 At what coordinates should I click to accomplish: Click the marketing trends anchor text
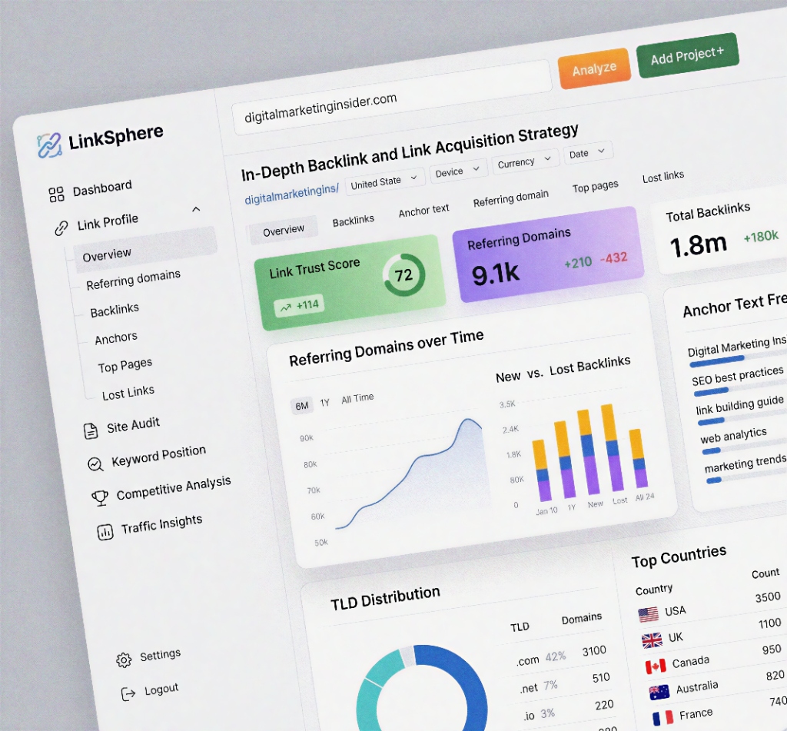tap(745, 463)
